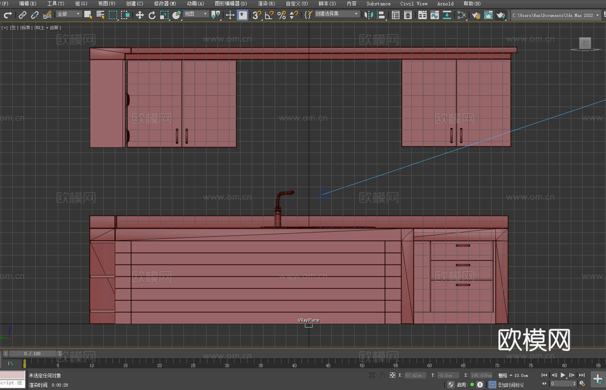Viewport: 606px width, 390px height.
Task: Choose the Rectangular Selection Region tool
Action: point(113,15)
